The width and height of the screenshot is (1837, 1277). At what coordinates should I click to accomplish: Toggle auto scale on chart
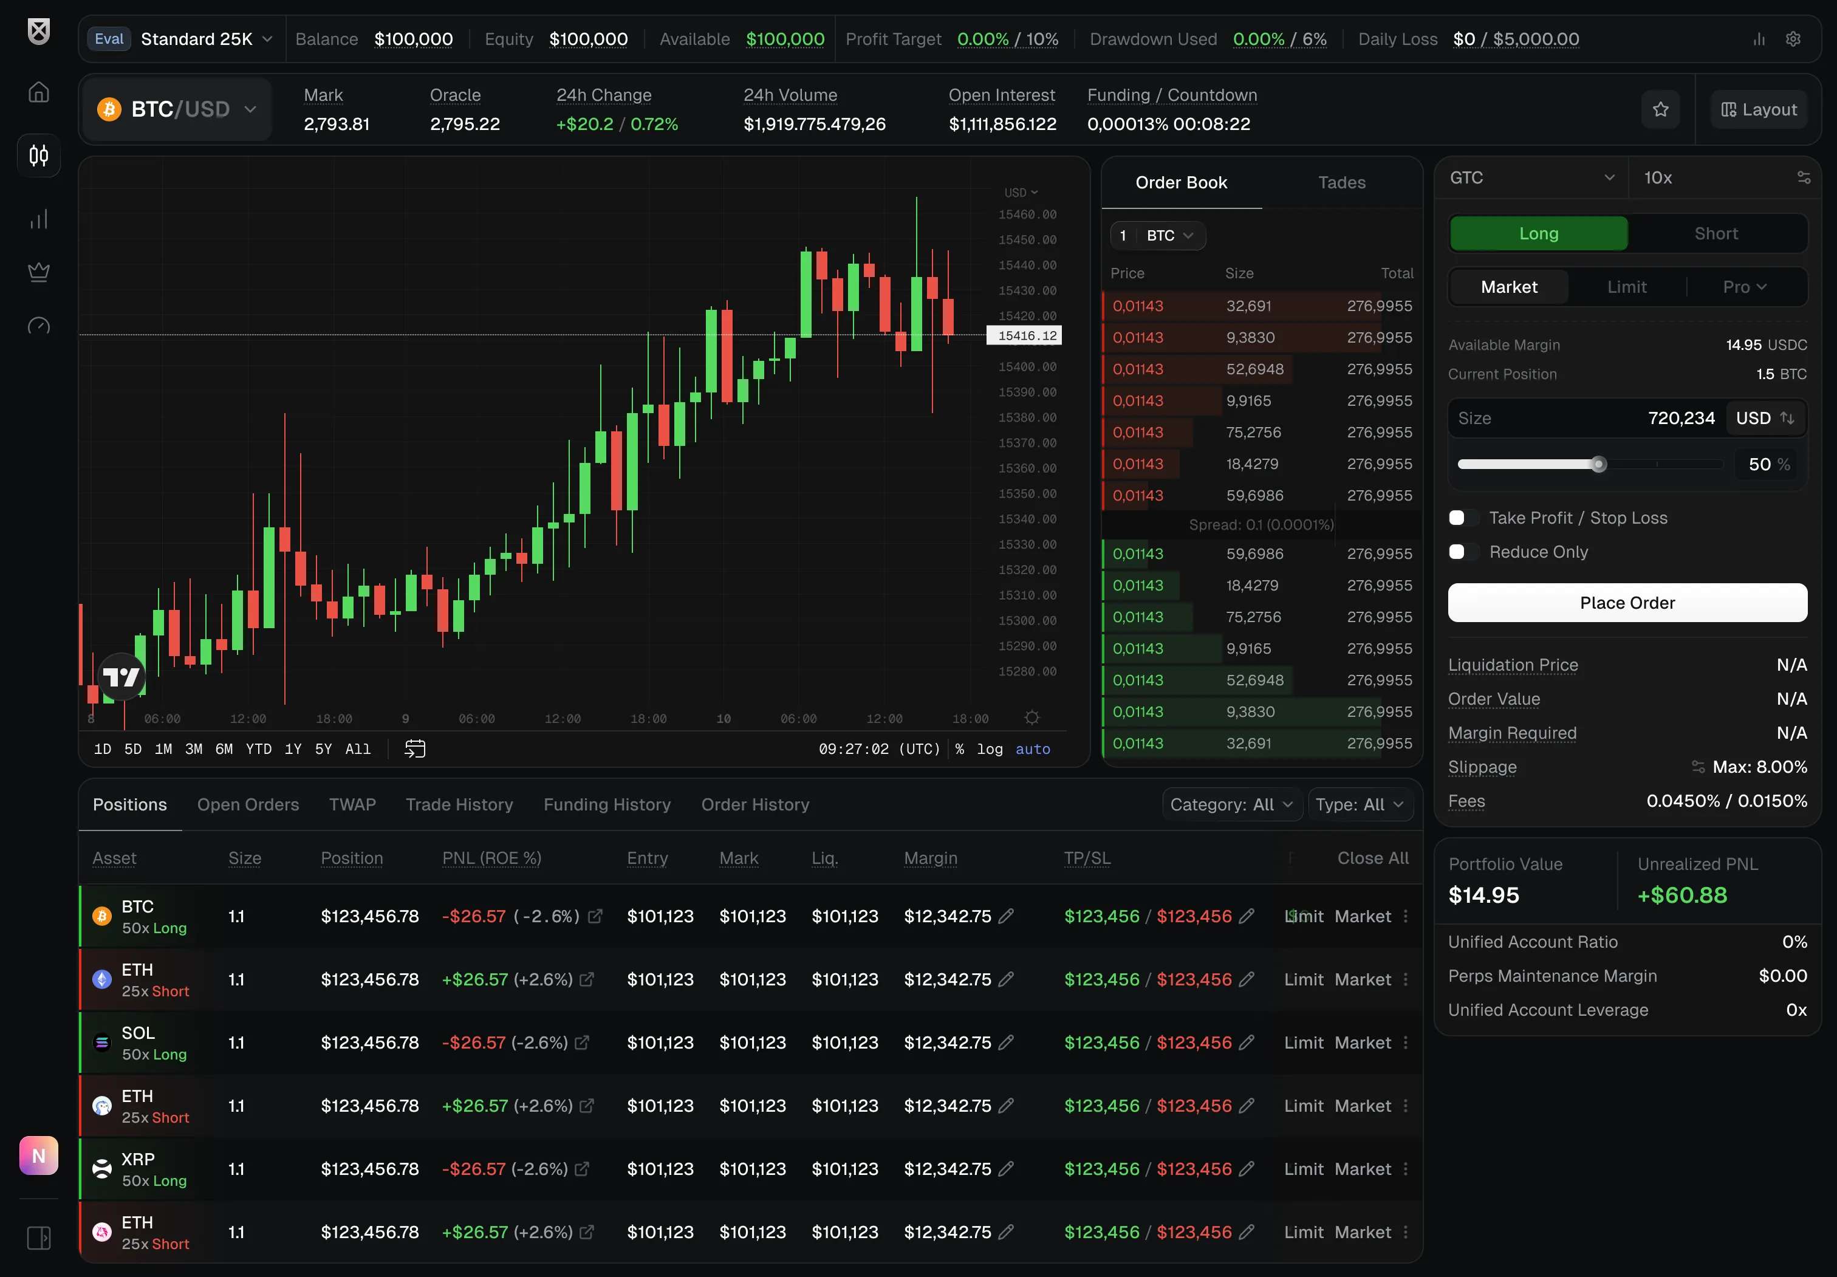click(1032, 749)
